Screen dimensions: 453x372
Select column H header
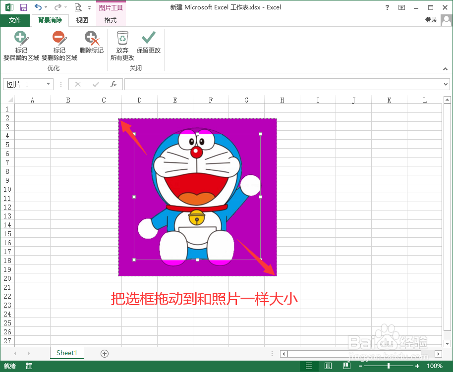(283, 100)
